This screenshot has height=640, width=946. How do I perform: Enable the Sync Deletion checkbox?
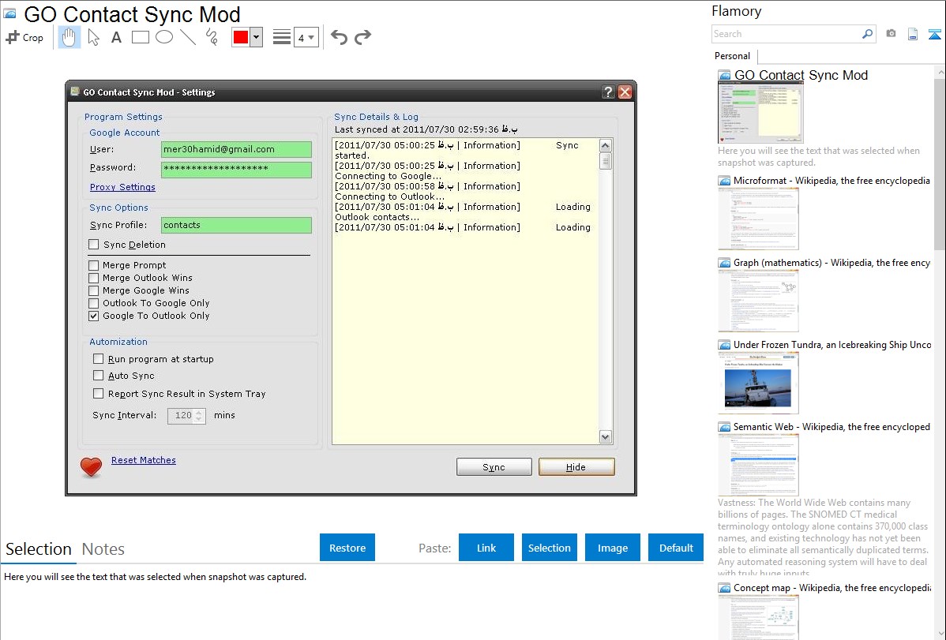point(95,245)
